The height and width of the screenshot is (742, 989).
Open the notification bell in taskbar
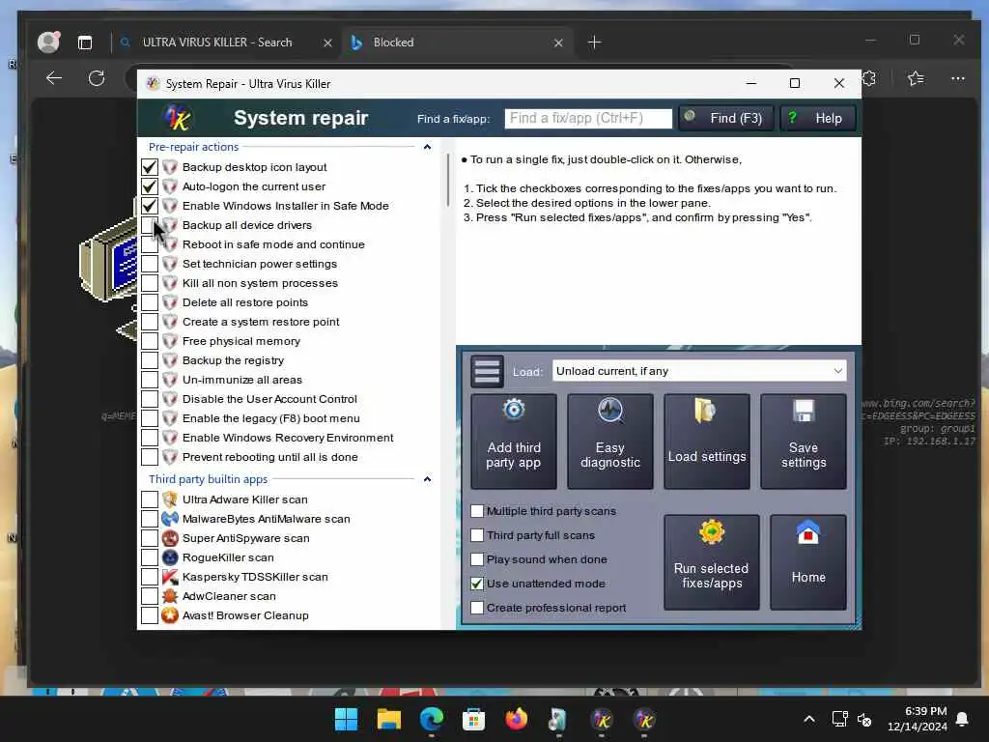tap(963, 719)
